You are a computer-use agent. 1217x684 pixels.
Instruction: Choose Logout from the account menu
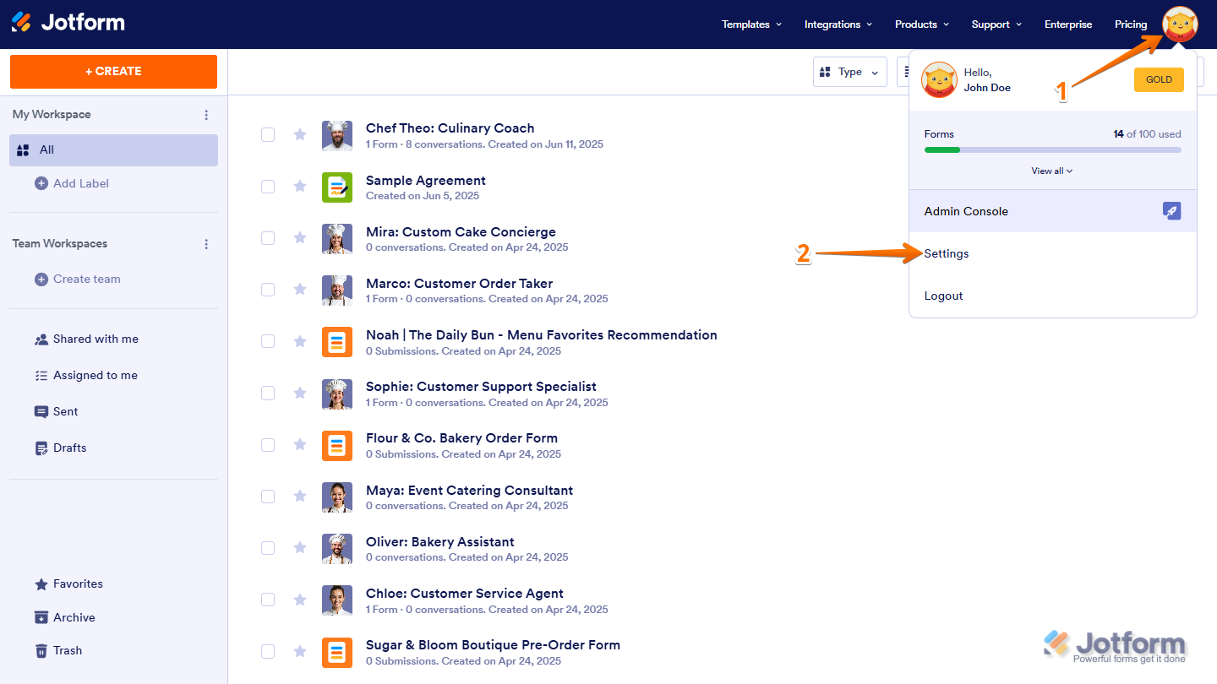coord(943,296)
